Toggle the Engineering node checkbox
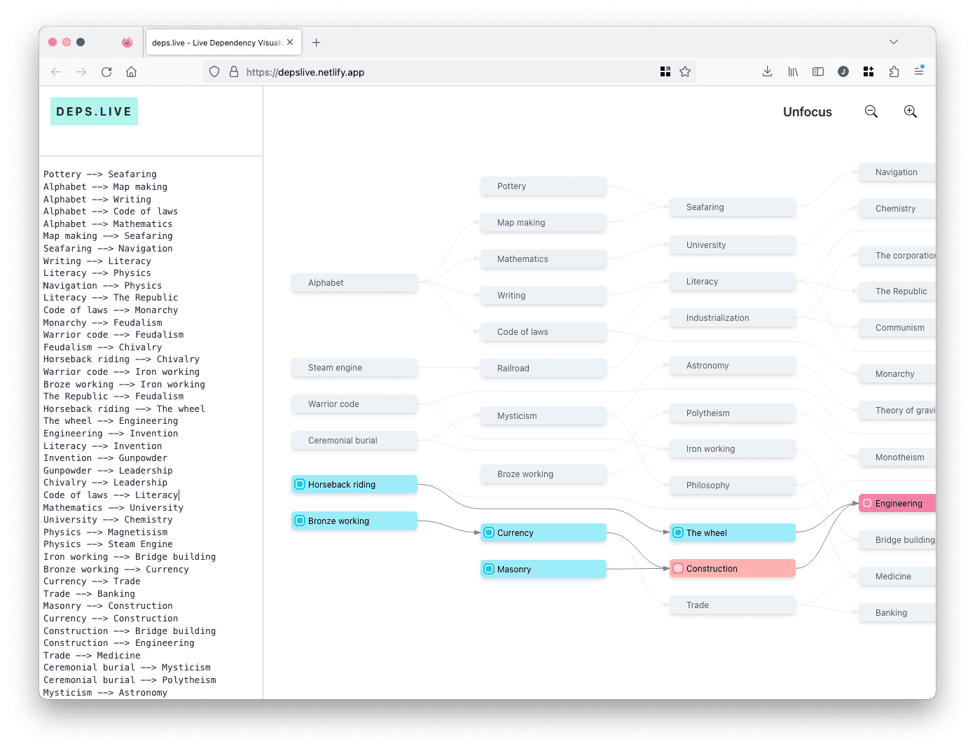Screen dimensions: 975x751 point(867,503)
